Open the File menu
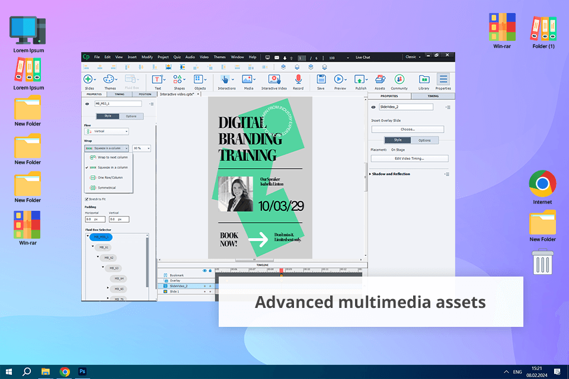This screenshot has height=379, width=569. (97, 57)
